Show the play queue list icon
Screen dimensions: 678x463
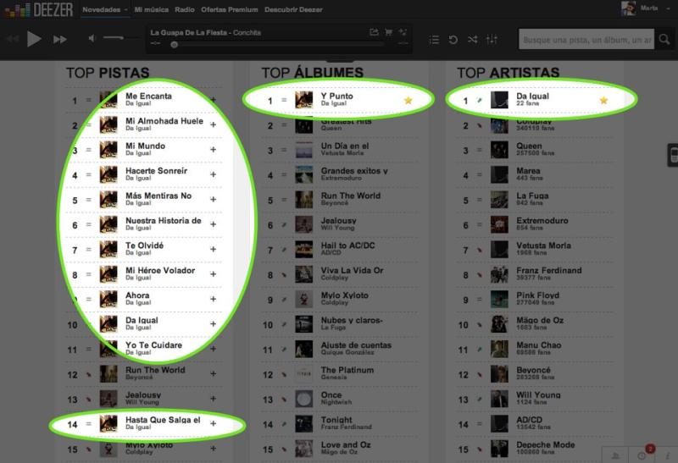pyautogui.click(x=434, y=39)
